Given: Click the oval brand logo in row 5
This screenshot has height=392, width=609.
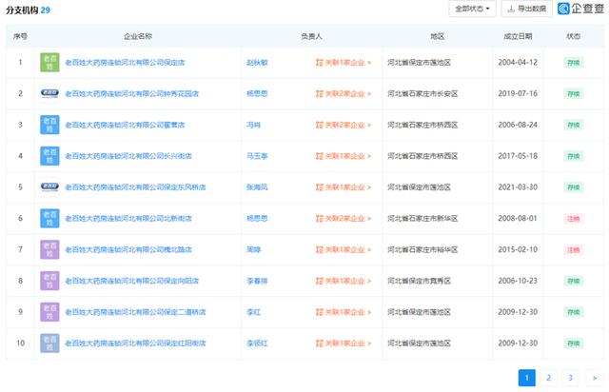Looking at the screenshot, I should (49, 187).
